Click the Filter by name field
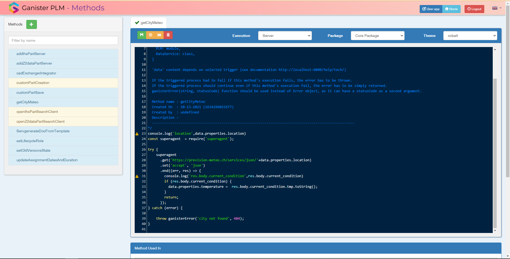The image size is (510, 259). coord(63,40)
